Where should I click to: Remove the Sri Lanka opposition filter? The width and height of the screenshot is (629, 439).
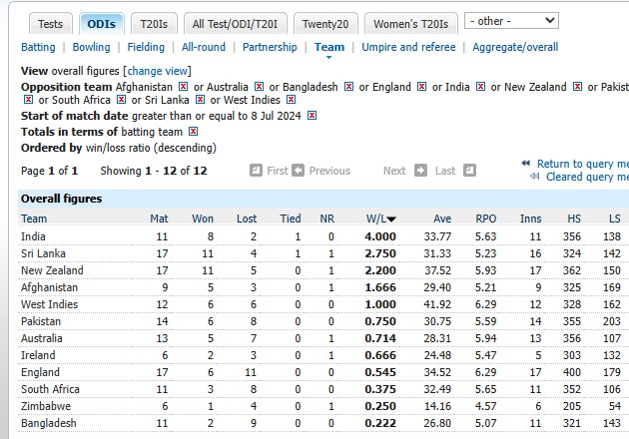point(200,100)
